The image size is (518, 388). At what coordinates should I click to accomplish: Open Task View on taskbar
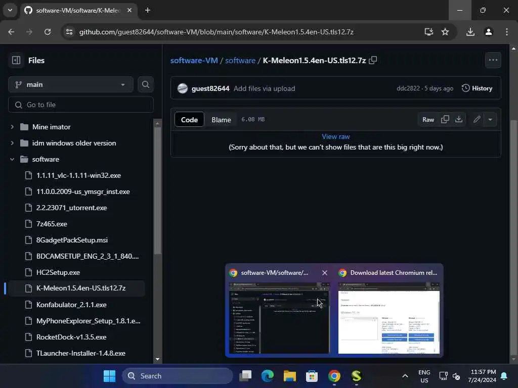tap(245, 376)
